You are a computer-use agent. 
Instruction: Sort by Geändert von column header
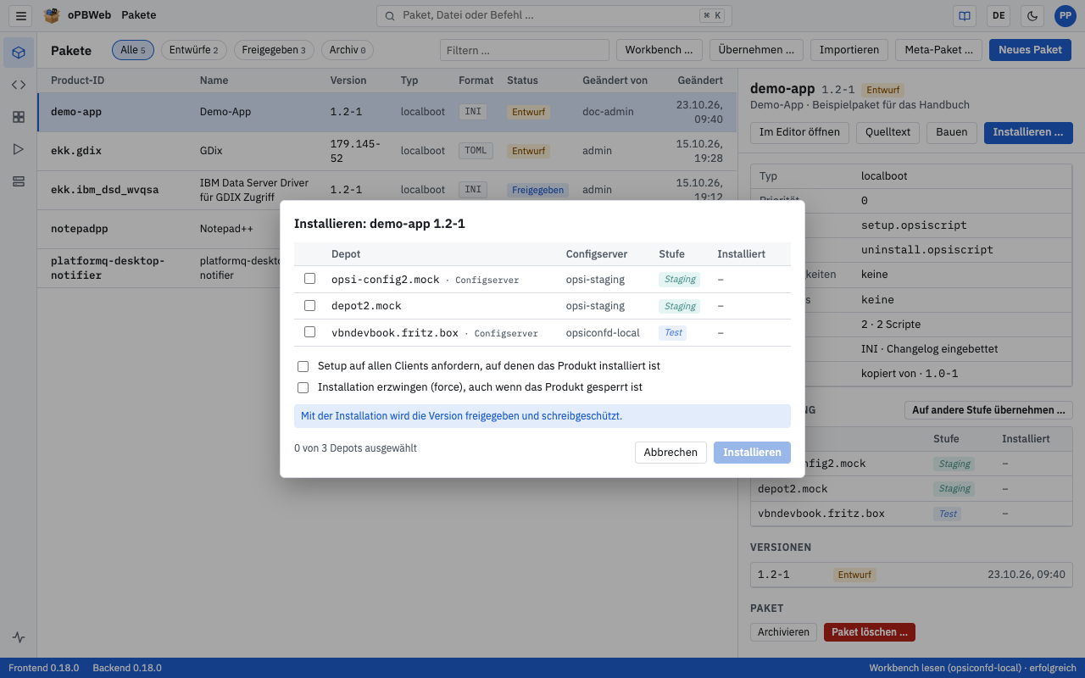coord(615,81)
